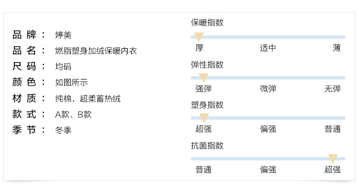Click the product name 燃脂塑身加绒保暖内衣
Screen dimensions: 359x192
96,51
